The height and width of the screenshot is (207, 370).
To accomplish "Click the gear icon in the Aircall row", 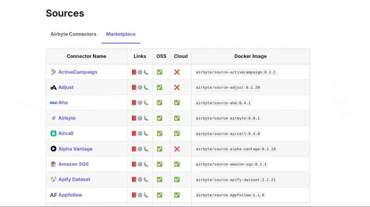I will point(140,133).
